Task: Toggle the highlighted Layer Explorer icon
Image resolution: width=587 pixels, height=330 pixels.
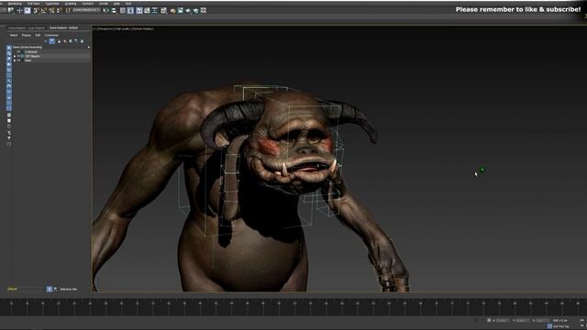Action: click(130, 10)
